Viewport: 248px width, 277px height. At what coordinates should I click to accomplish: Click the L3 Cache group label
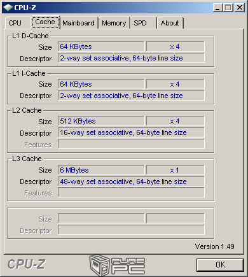(27, 159)
